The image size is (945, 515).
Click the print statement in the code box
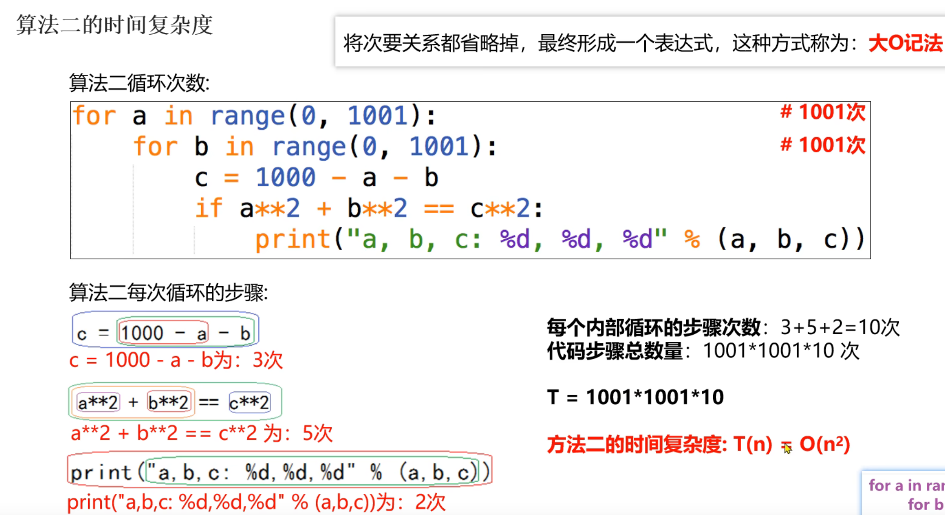click(559, 239)
